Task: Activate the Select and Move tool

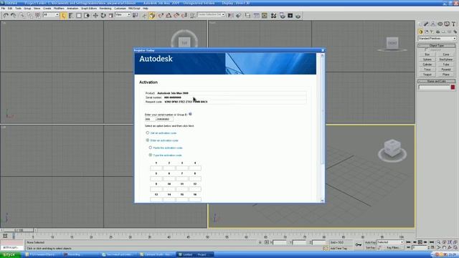Action: pos(95,16)
